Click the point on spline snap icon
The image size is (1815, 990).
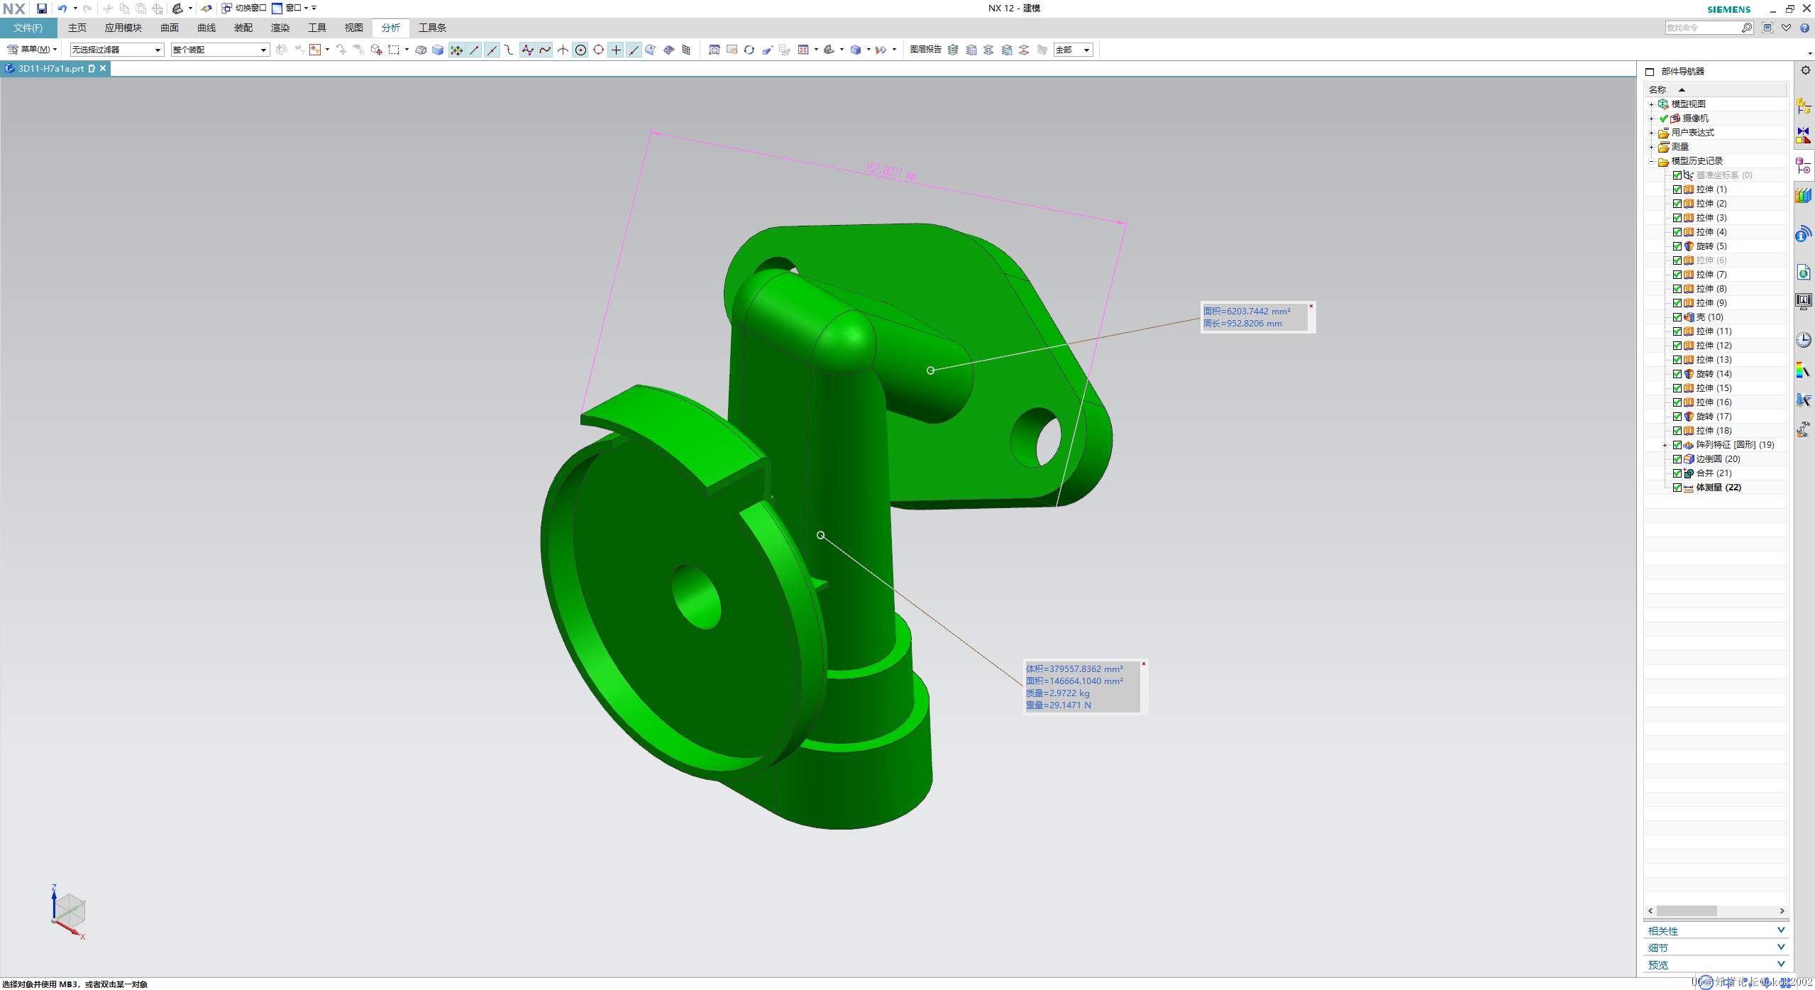pyautogui.click(x=545, y=50)
